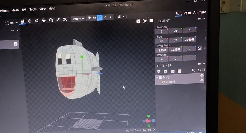246x133 pixels.
Task: Open Rotation row three-dot options
Action: pyautogui.click(x=205, y=57)
